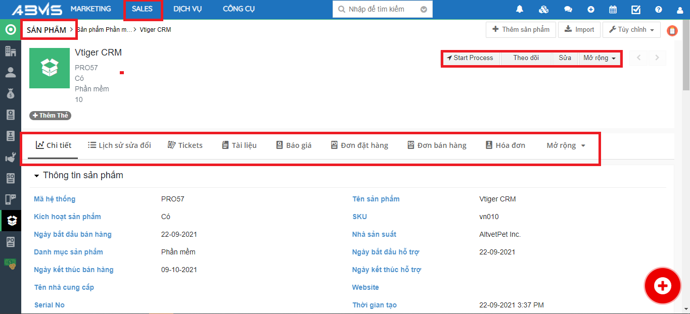Open the calendar icon in top bar
Viewport: 690px width, 314px height.
point(613,9)
